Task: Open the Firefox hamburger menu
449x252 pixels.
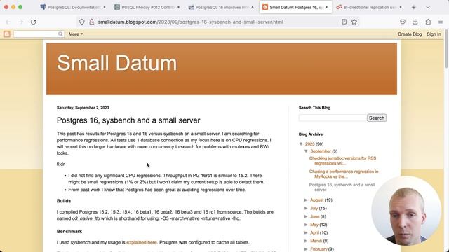Action: (x=441, y=22)
